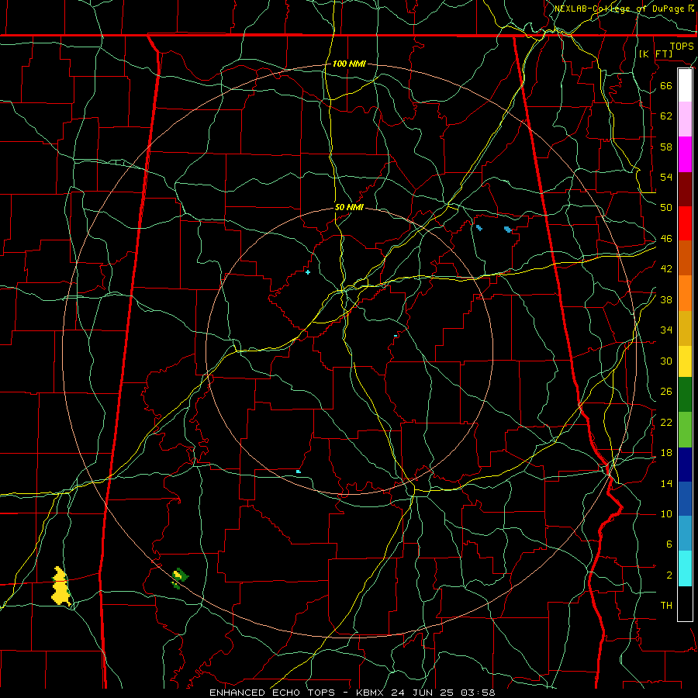Click the 66 value on the legend
The width and height of the screenshot is (698, 698).
tap(666, 85)
